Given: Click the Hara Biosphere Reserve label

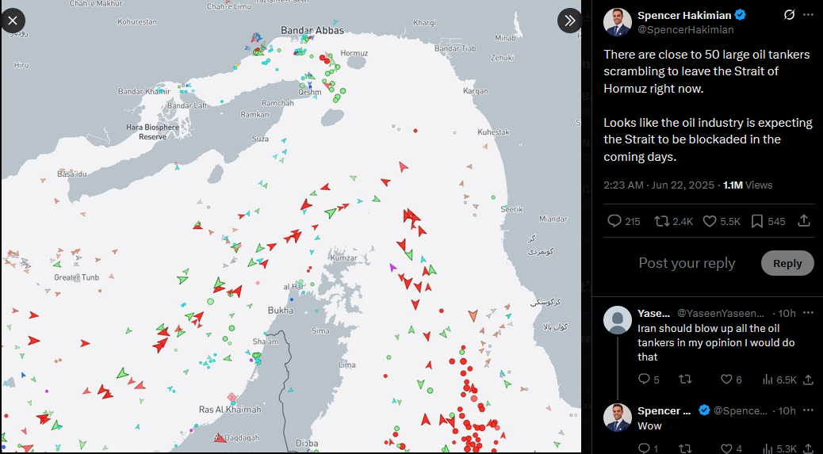Looking at the screenshot, I should coord(153,132).
